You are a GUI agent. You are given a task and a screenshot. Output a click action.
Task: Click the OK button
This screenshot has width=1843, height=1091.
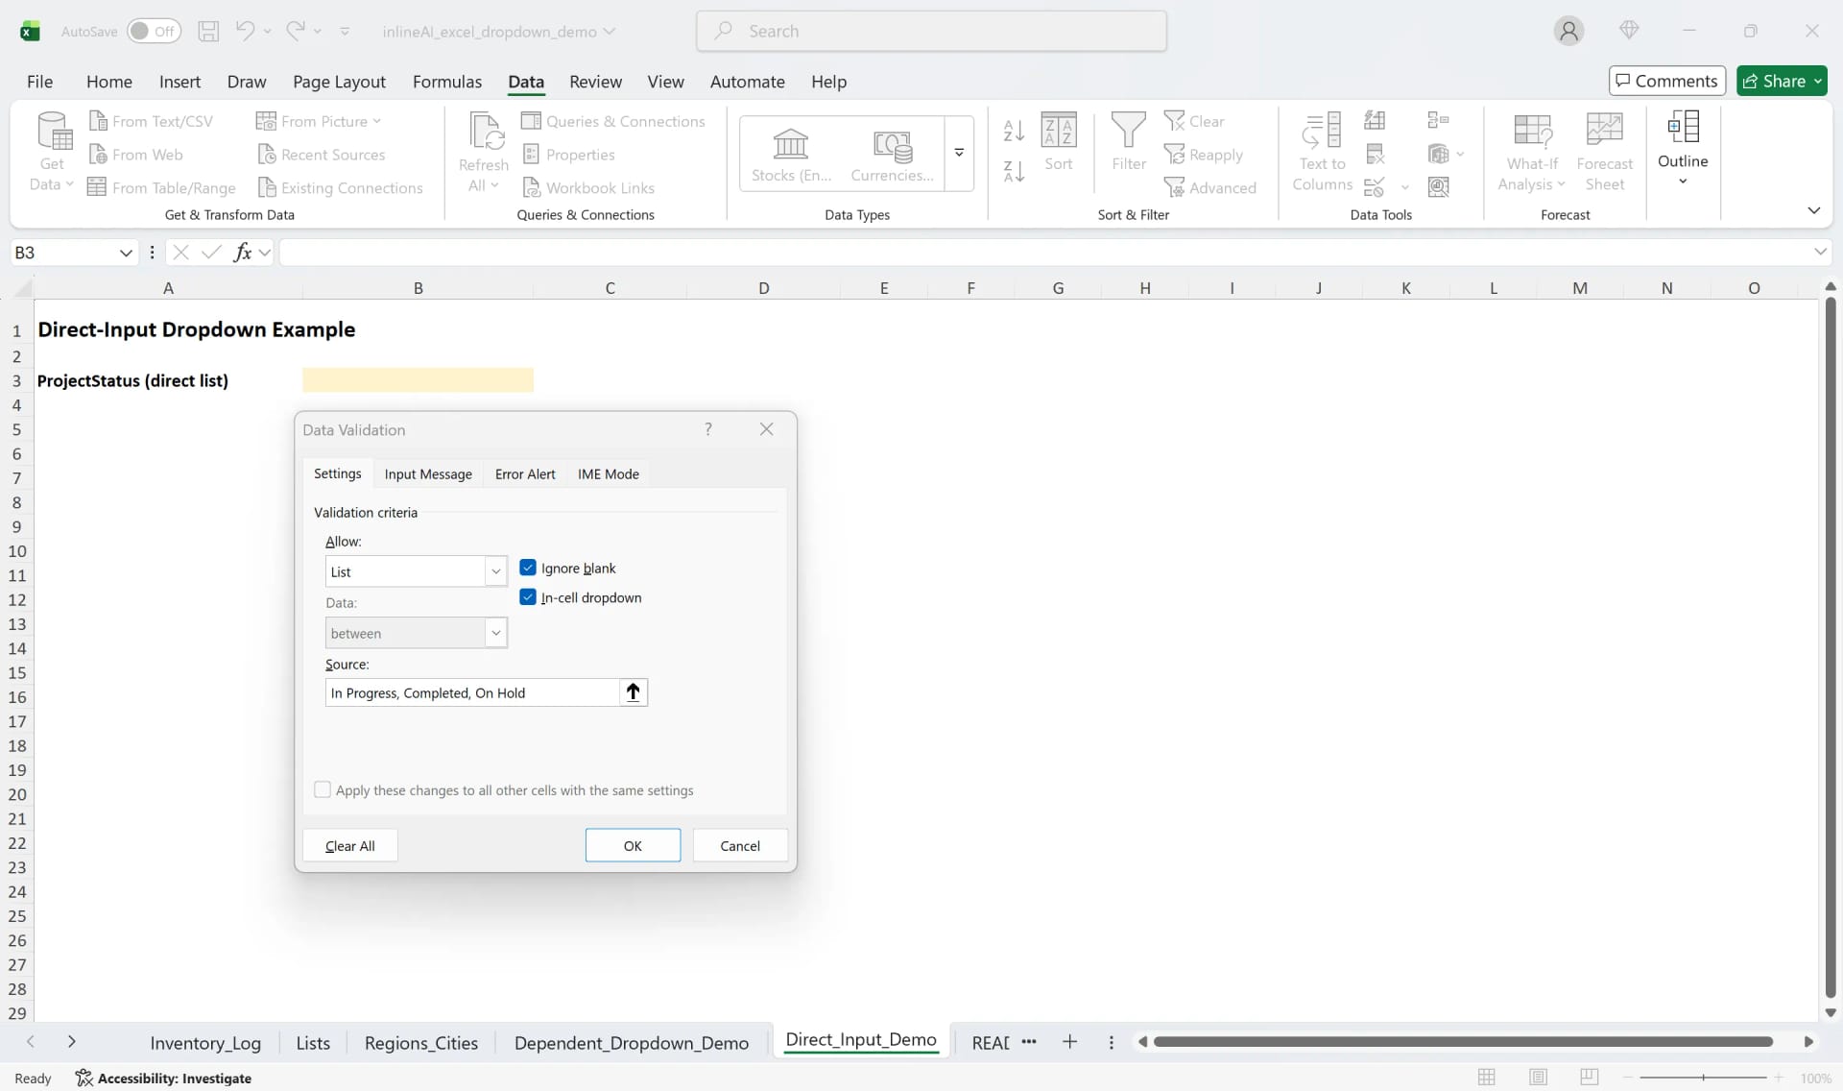633,845
